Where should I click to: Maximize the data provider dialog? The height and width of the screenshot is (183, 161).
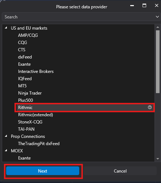tap(144, 5)
